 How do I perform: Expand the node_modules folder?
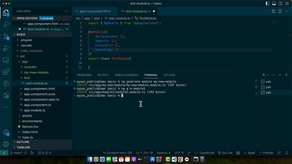(x=42, y=51)
